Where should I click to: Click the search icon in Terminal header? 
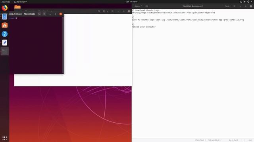point(39,14)
